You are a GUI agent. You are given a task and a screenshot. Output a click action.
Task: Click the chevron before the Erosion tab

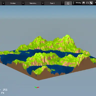[x=3, y=3]
